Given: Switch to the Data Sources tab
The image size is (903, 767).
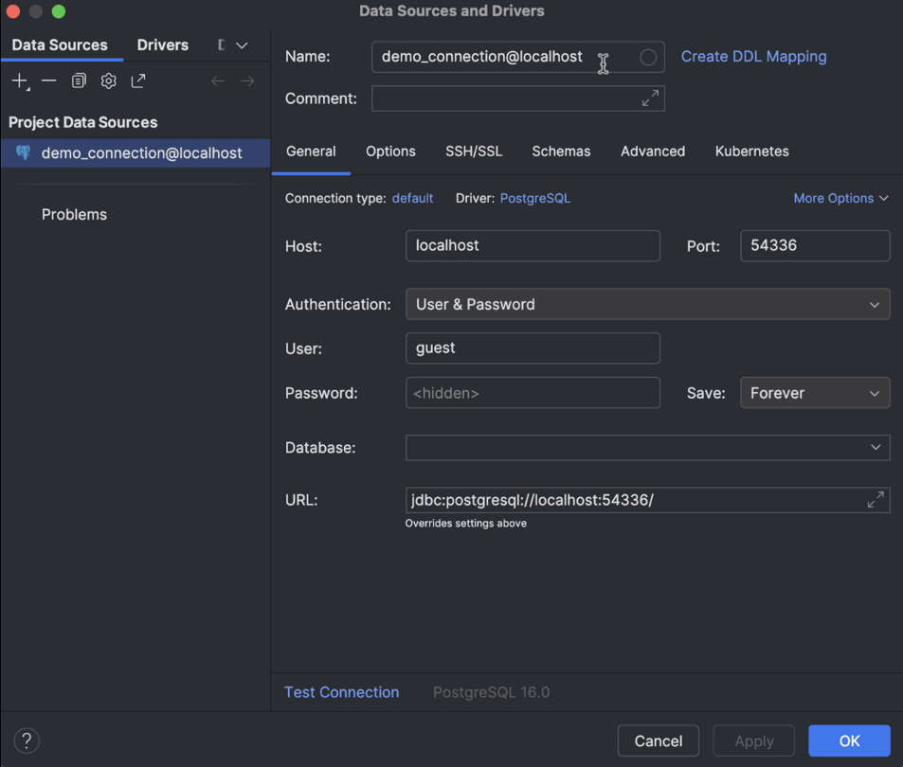Looking at the screenshot, I should [60, 45].
